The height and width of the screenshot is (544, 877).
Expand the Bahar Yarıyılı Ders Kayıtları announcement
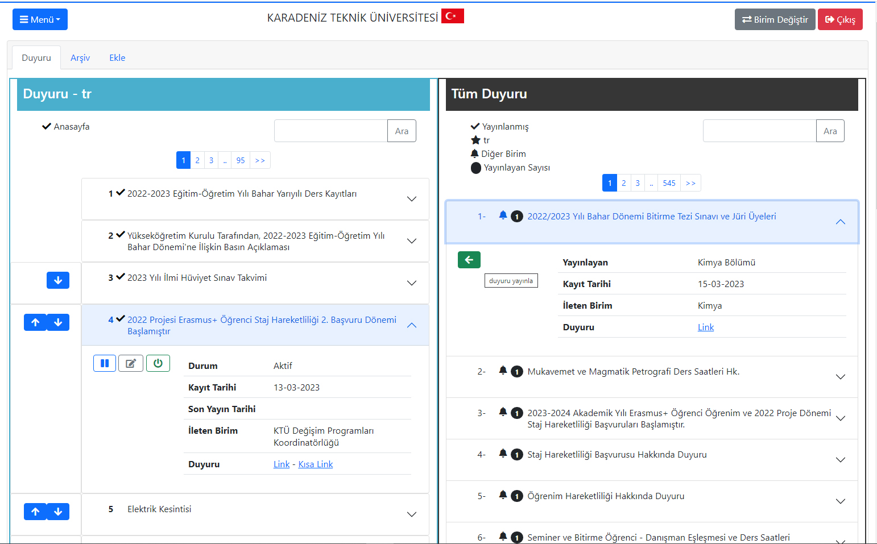255,199
